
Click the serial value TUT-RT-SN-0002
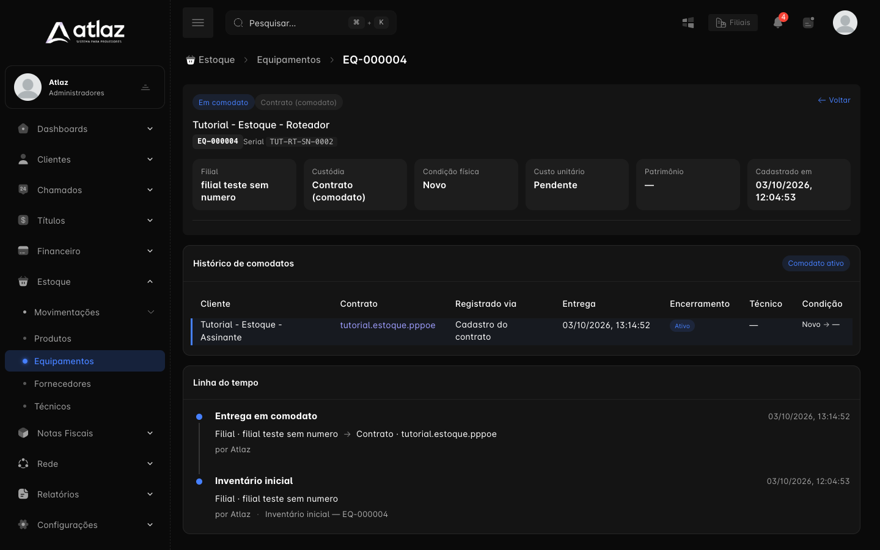(301, 142)
